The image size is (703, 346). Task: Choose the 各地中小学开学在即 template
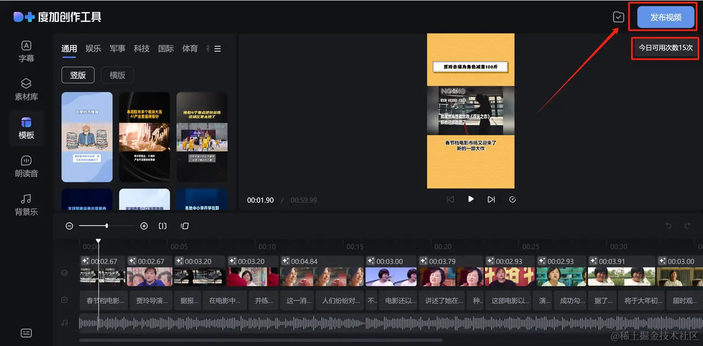202,200
